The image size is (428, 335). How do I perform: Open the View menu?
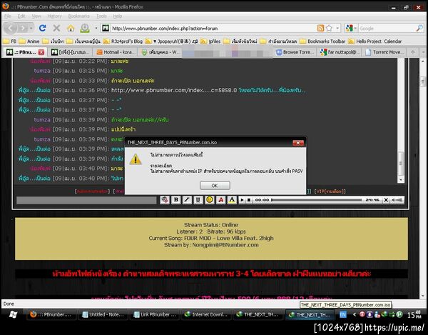pyautogui.click(x=36, y=16)
